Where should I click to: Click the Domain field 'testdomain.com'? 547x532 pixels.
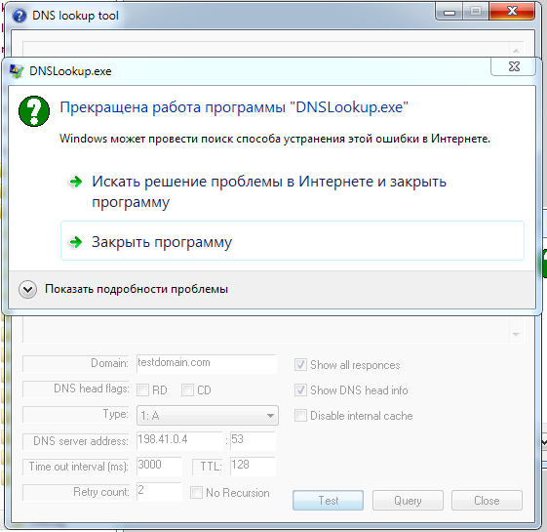tap(207, 364)
